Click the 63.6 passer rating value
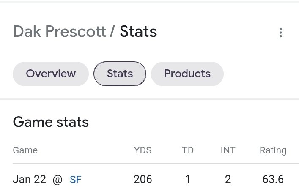 (273, 180)
